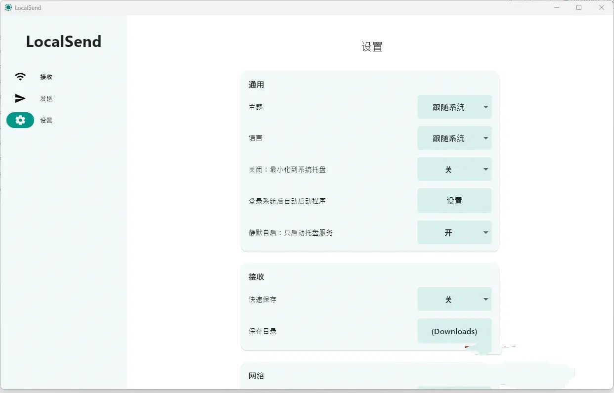Click the large LocalSend title in sidebar

[64, 42]
